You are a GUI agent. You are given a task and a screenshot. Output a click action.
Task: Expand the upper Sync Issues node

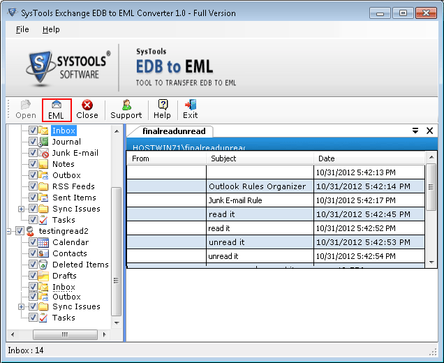coord(21,209)
